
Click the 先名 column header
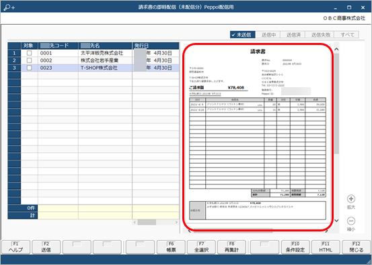pos(105,46)
